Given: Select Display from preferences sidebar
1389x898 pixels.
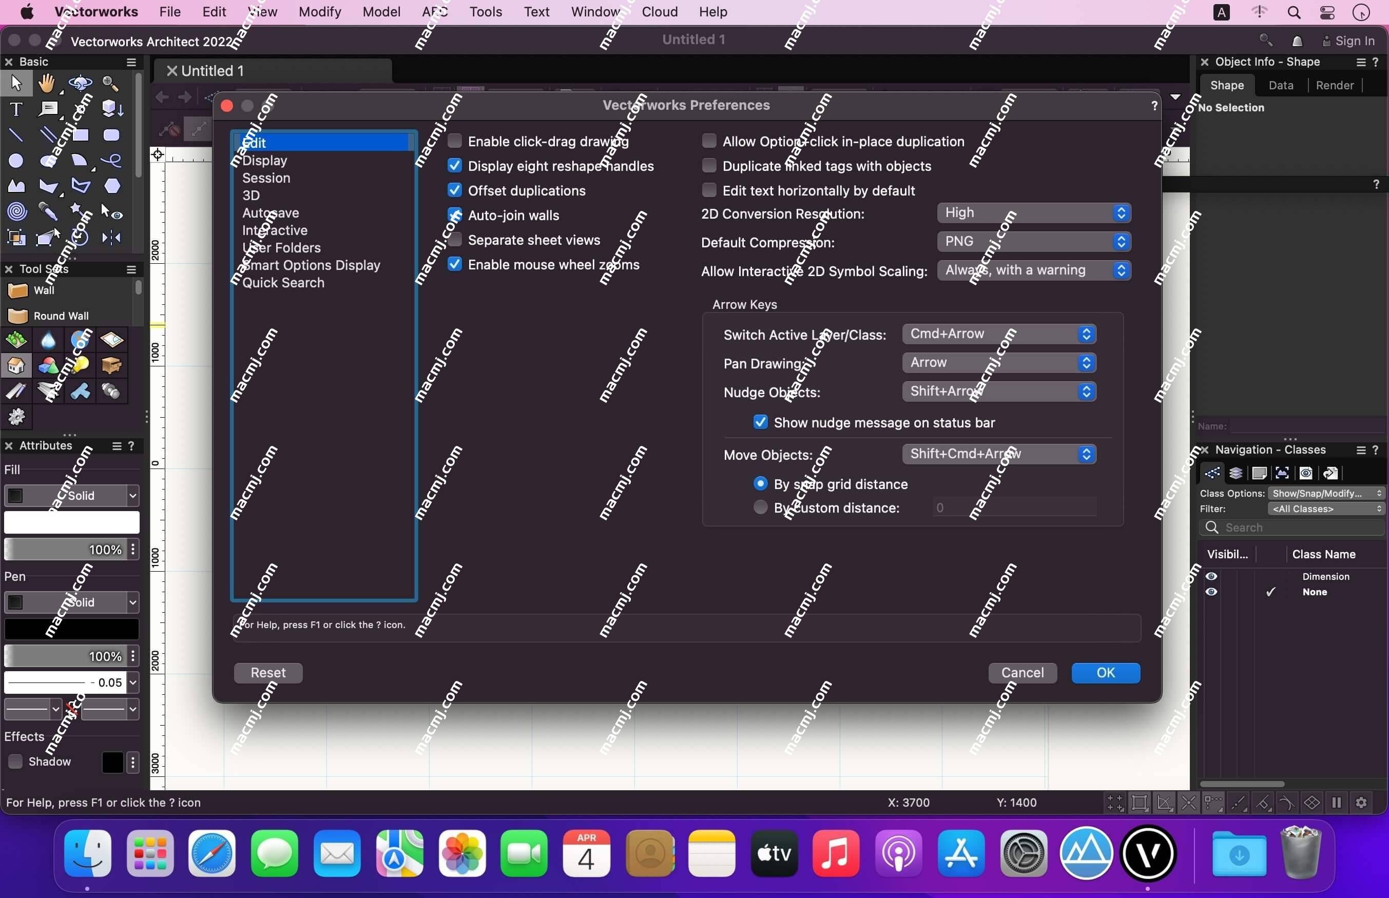Looking at the screenshot, I should (264, 160).
